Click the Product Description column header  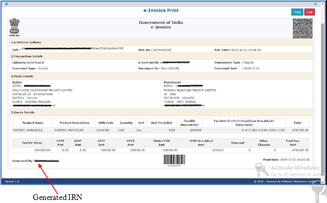tap(74, 123)
